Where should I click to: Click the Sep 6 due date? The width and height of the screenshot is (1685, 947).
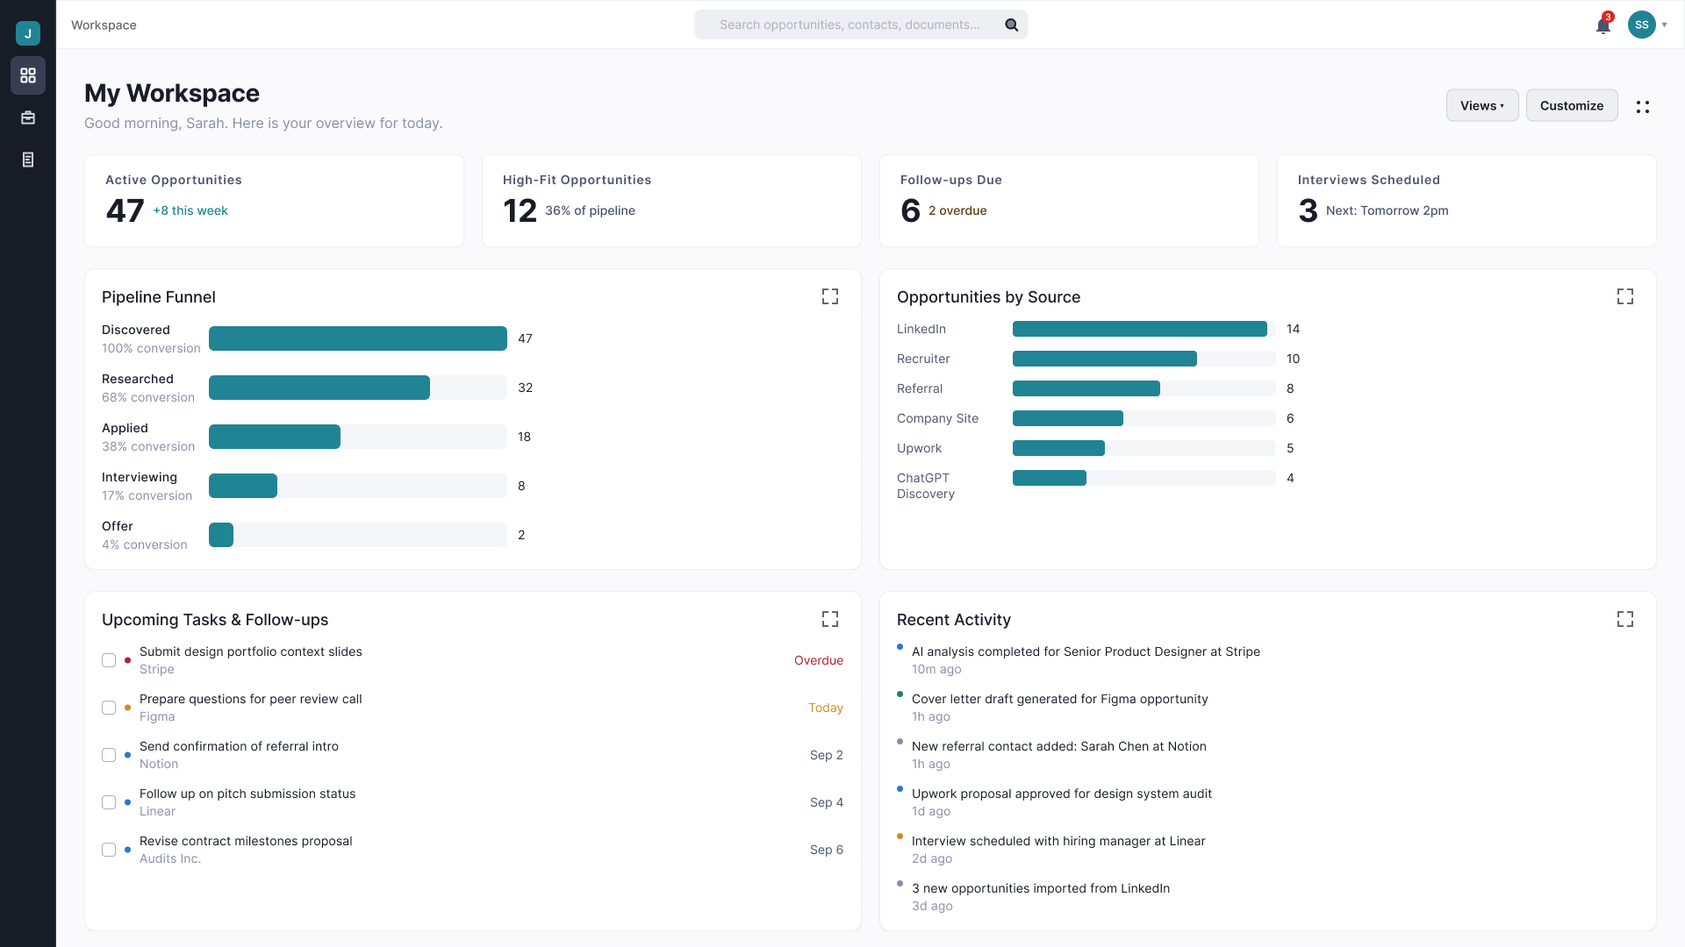(x=827, y=850)
